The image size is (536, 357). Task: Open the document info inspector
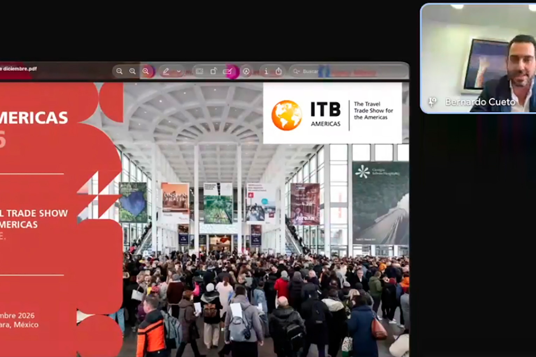tap(266, 71)
